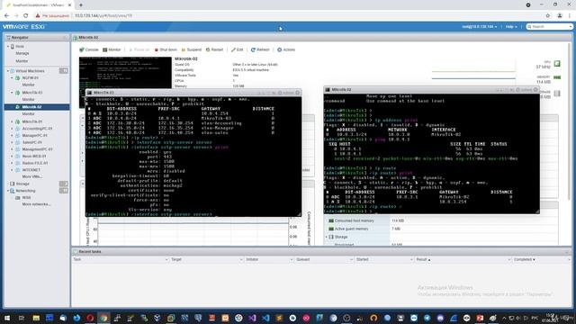Select WAN network in Navigator
Screen dimensions: 576x324
point(26,198)
